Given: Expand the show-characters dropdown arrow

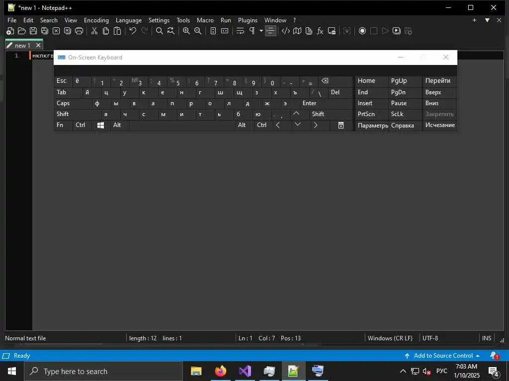Looking at the screenshot, I should pos(261,31).
